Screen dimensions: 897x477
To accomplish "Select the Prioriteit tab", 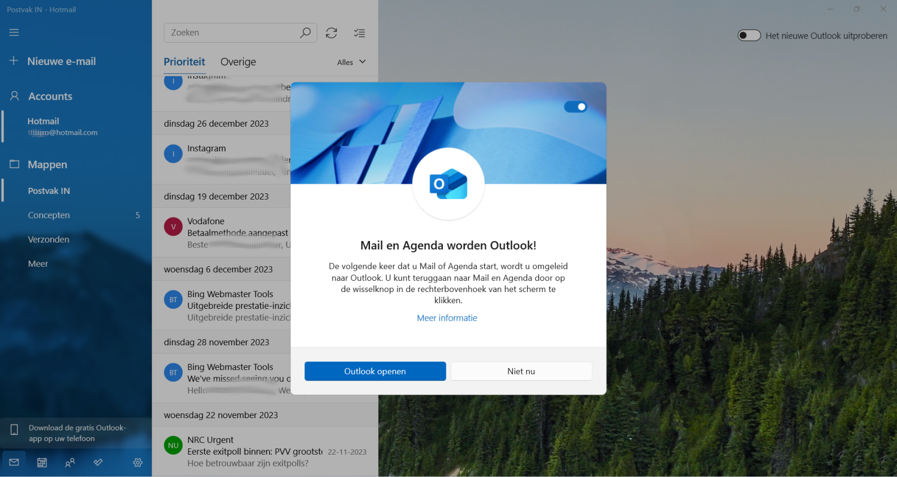I will click(184, 62).
